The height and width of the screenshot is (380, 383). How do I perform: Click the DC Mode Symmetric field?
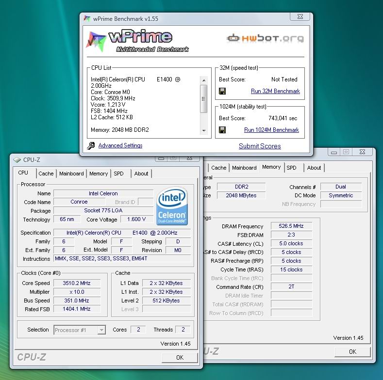(x=341, y=196)
